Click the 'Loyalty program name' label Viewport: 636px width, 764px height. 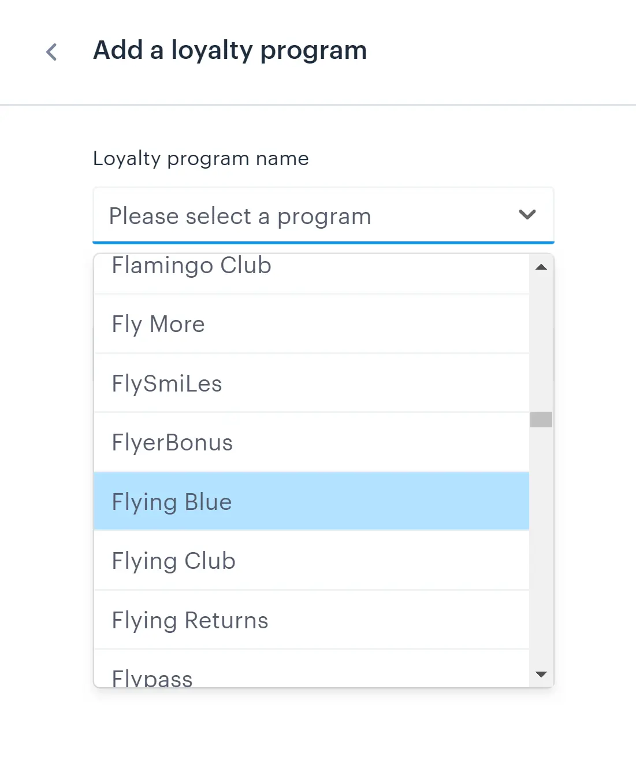click(x=200, y=159)
